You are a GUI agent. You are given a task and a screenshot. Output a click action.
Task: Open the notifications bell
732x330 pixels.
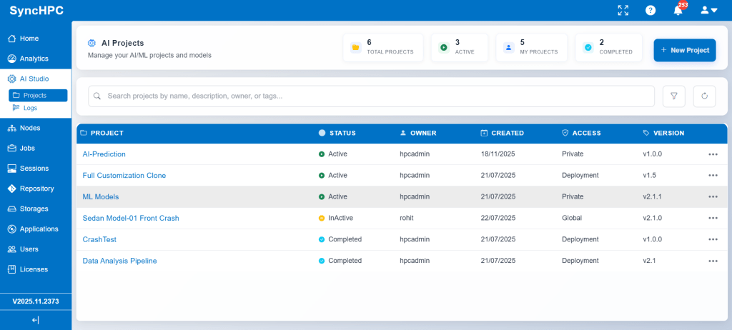[x=678, y=10]
